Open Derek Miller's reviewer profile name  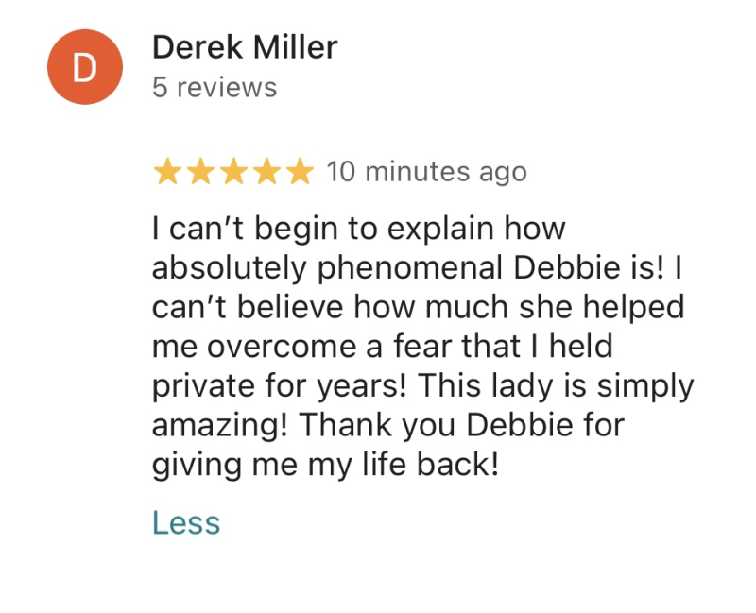[245, 47]
